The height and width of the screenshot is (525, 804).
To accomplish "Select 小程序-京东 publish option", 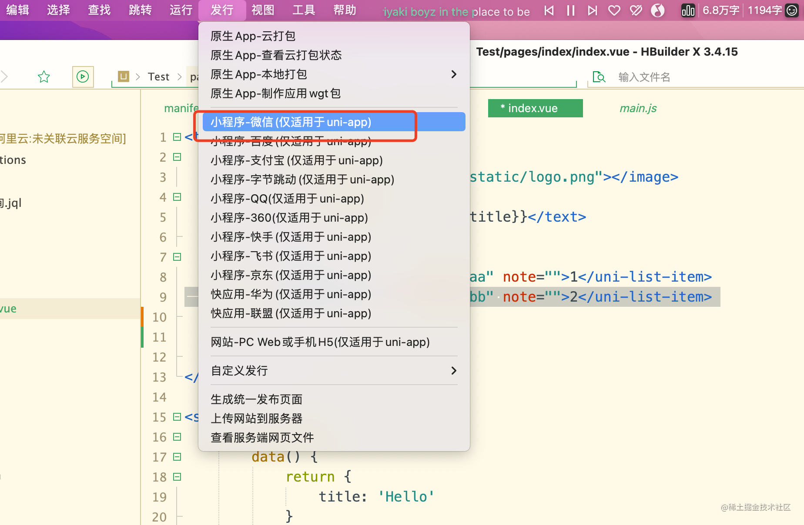I will (x=334, y=275).
